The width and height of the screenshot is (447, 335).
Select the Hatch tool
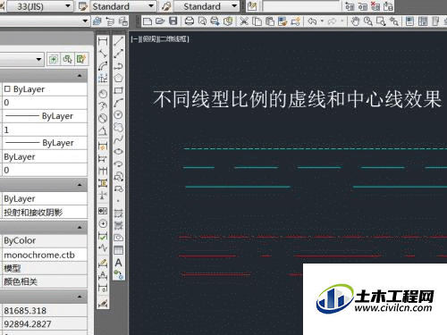tap(119, 214)
